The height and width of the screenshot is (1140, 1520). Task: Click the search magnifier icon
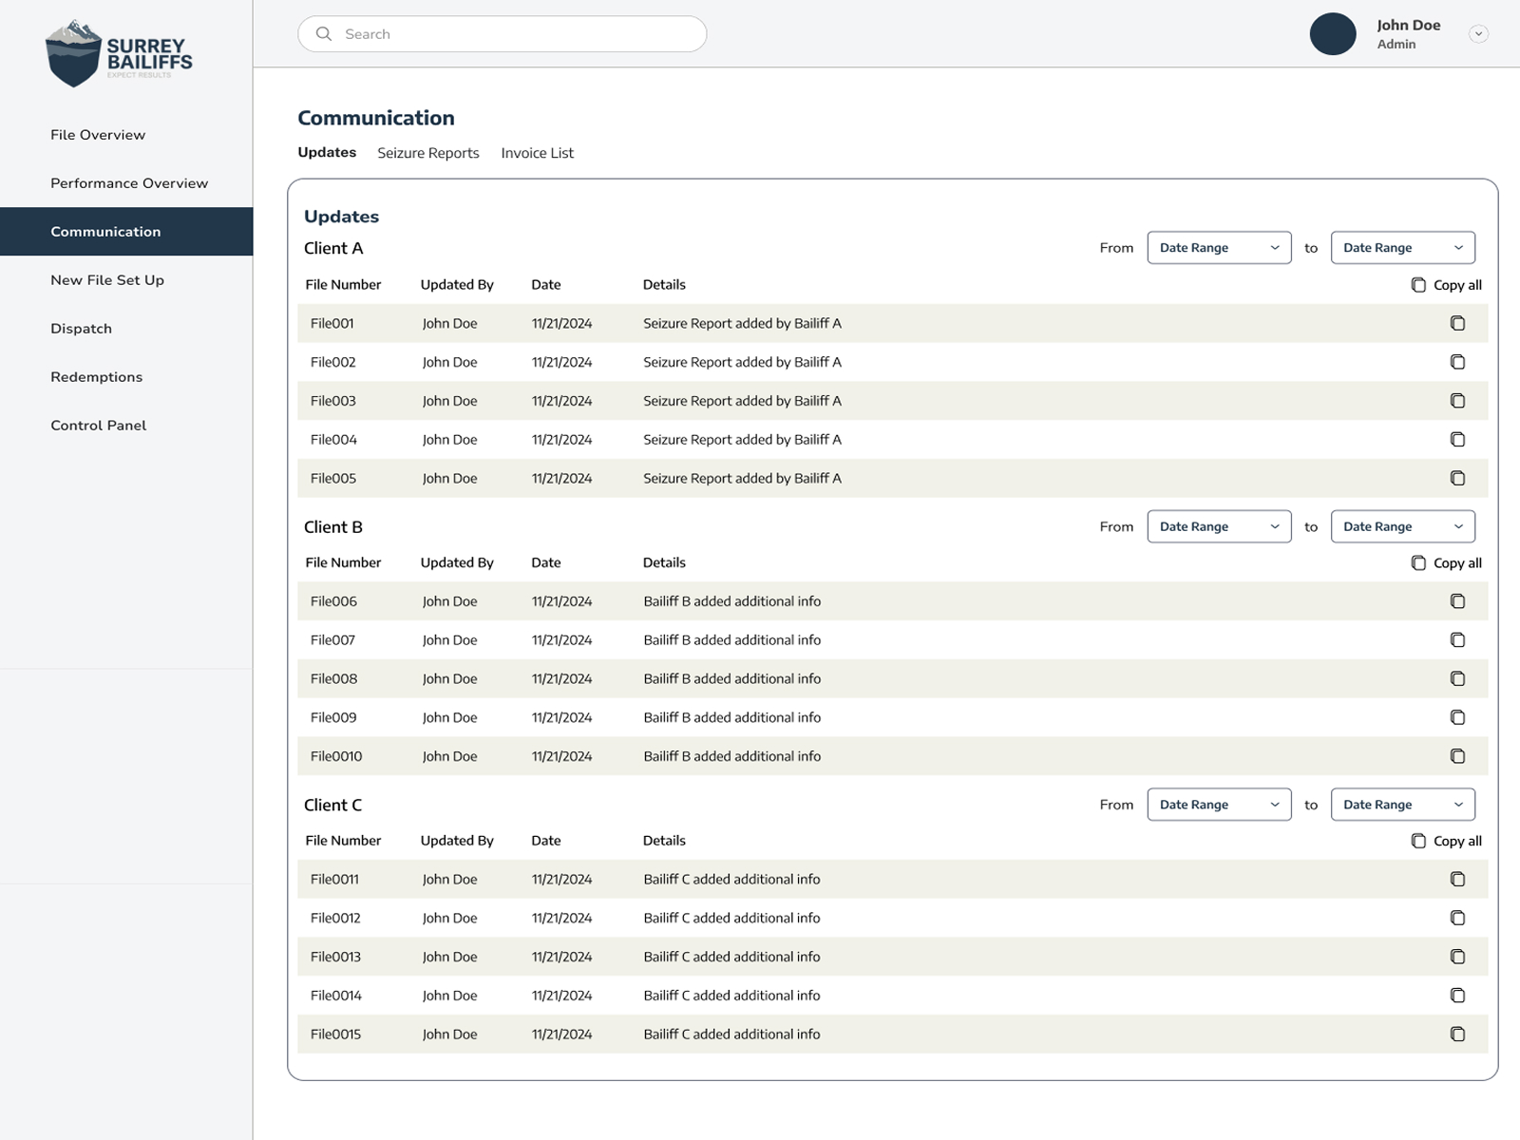323,33
